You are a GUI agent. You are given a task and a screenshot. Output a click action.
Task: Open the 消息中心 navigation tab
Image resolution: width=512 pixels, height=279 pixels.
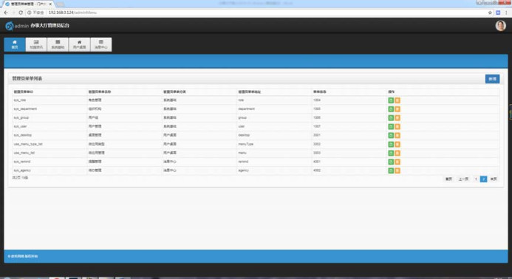(101, 44)
